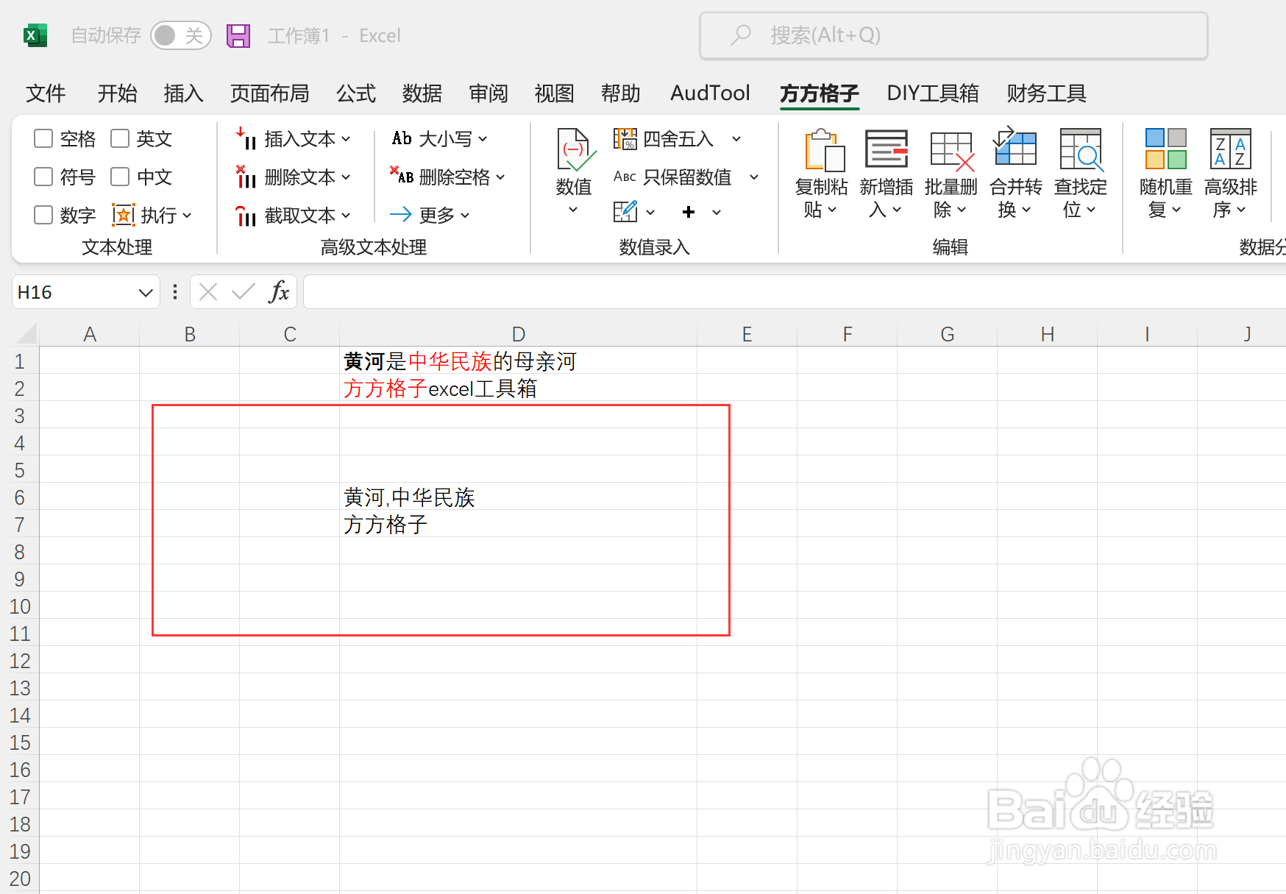Select cell containing 黄河是中华民族的母亲河
This screenshot has width=1286, height=894.
pyautogui.click(x=518, y=361)
